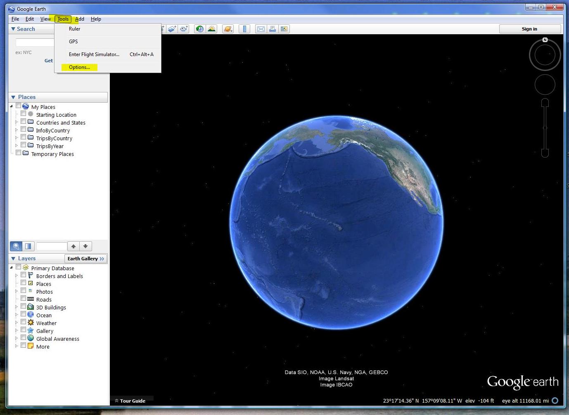Click the Add Image Overlay toolbar icon
This screenshot has width=569, height=415.
(172, 29)
